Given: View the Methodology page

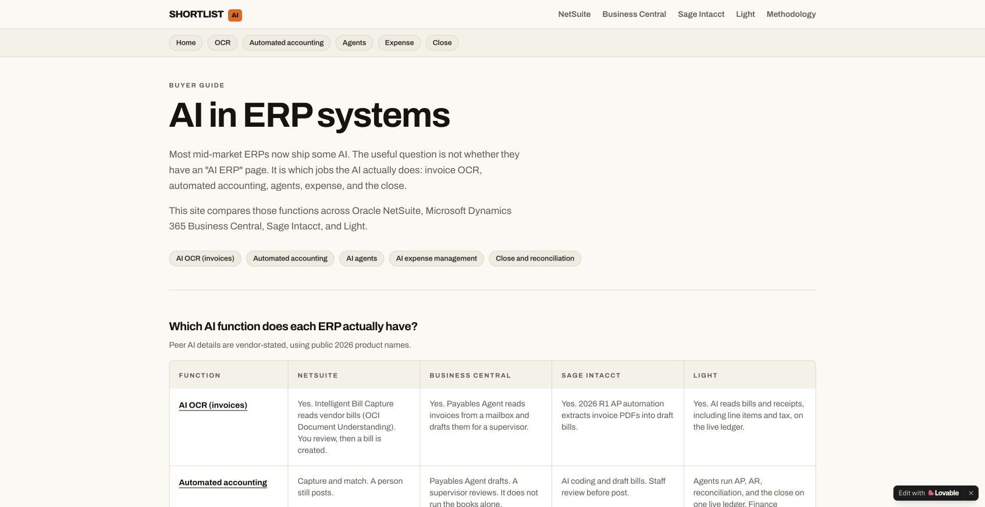Looking at the screenshot, I should coord(791,14).
